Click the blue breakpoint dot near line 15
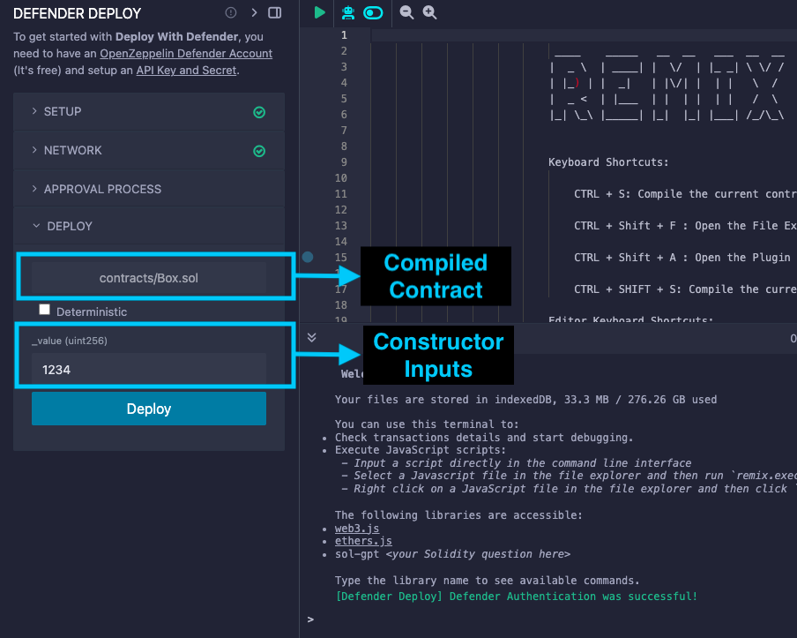This screenshot has width=797, height=638. 308,257
